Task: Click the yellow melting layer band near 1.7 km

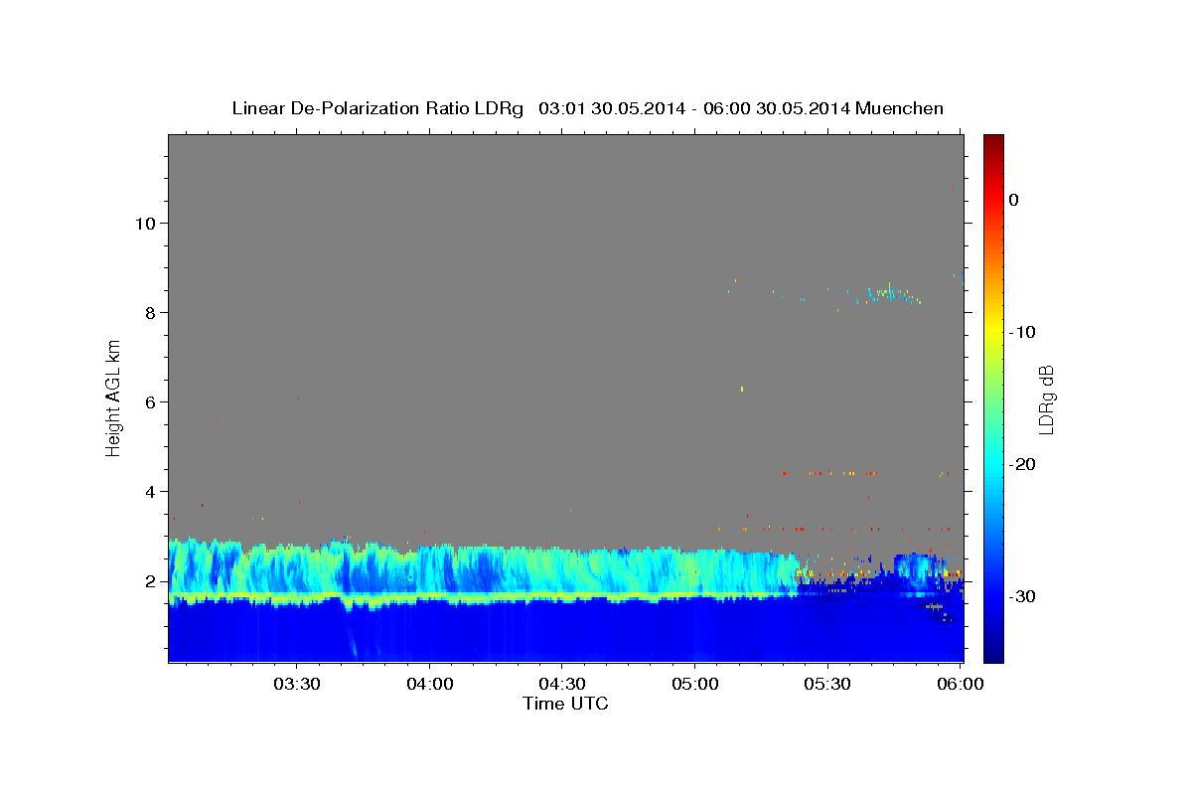Action: coord(482,597)
